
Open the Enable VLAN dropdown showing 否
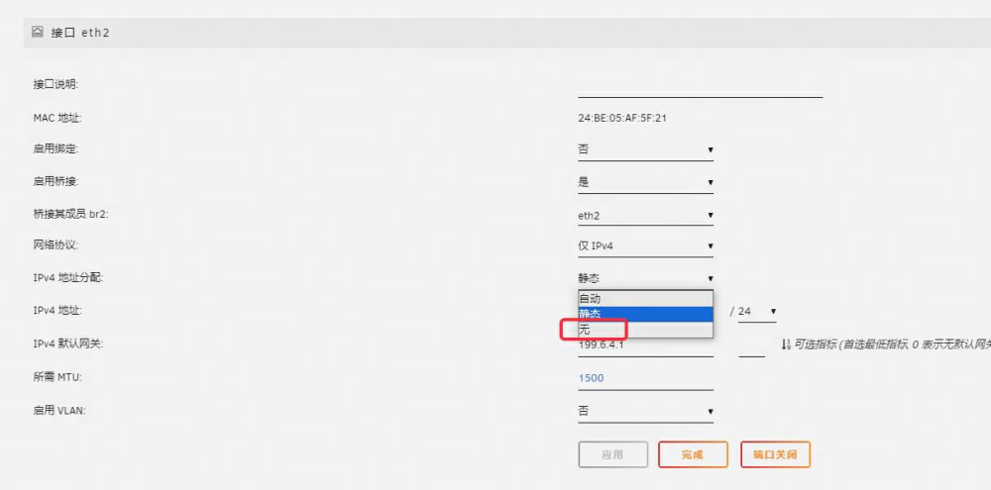click(645, 412)
